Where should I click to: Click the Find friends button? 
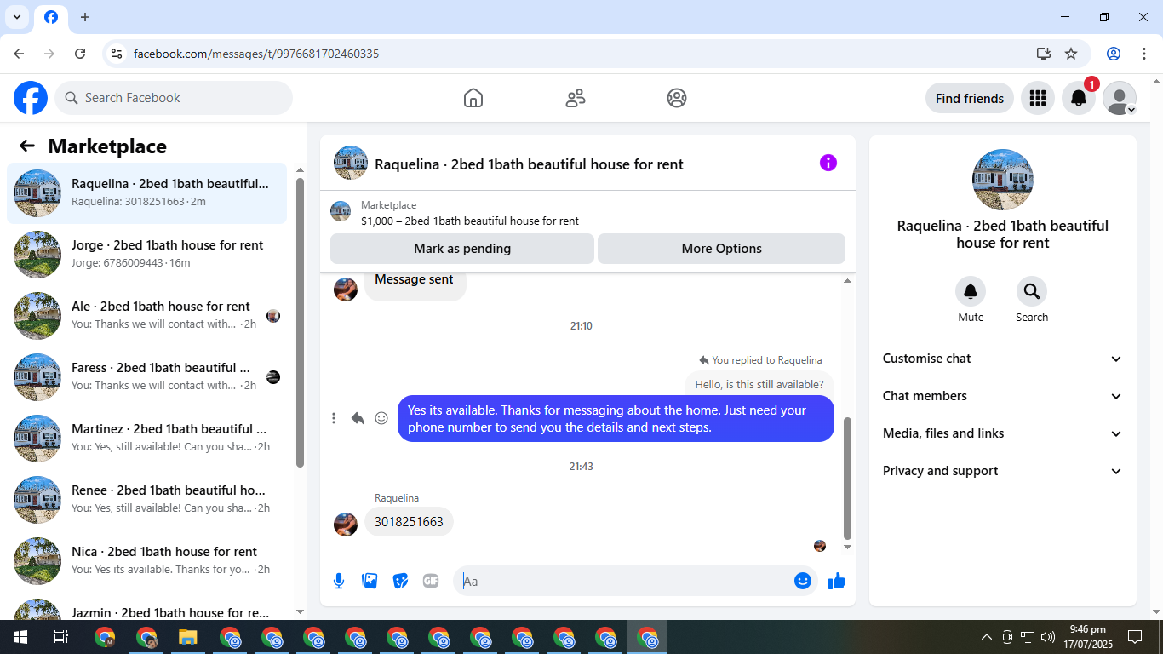(x=970, y=98)
